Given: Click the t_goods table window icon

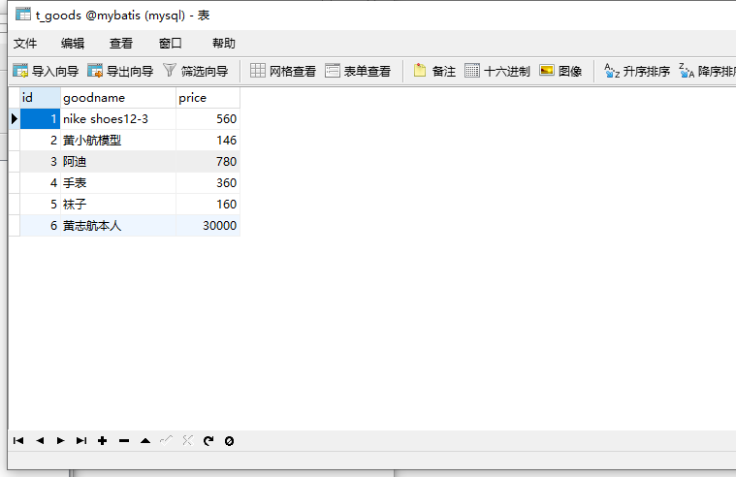Looking at the screenshot, I should [x=22, y=15].
